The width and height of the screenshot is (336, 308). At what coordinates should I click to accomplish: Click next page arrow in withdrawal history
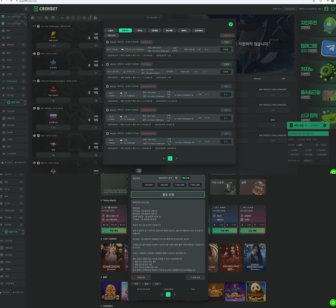pos(175,295)
